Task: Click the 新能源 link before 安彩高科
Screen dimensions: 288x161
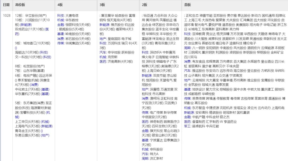Action: click(189, 112)
